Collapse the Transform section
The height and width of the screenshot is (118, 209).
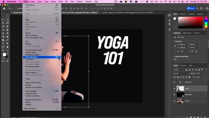[174, 42]
